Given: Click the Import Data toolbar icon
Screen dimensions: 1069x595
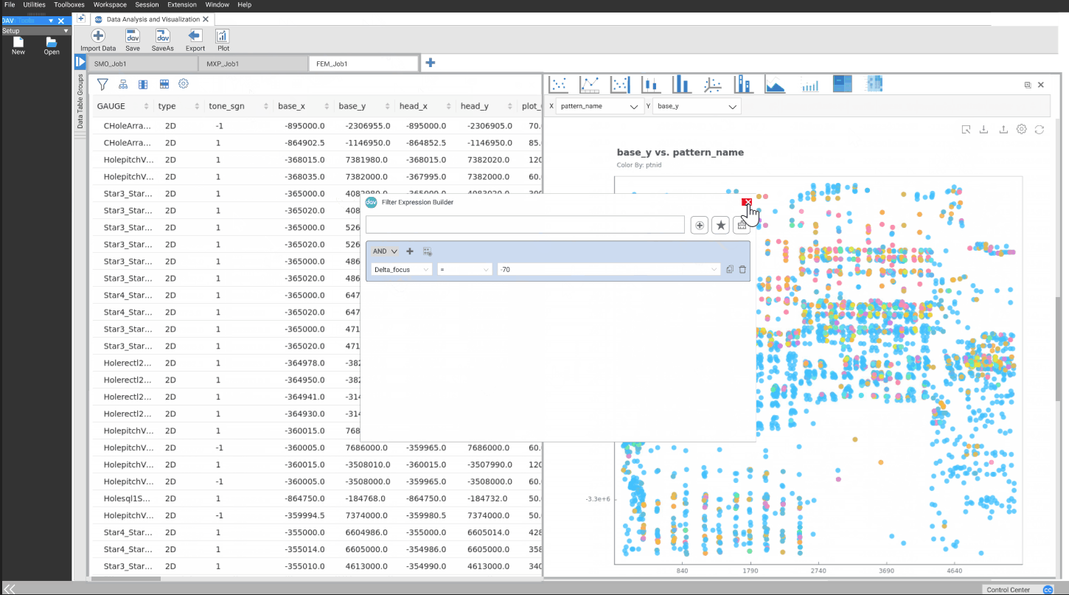Looking at the screenshot, I should [97, 35].
